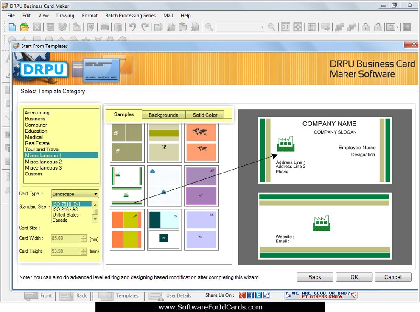Click the Print toolbar icon

104,27
